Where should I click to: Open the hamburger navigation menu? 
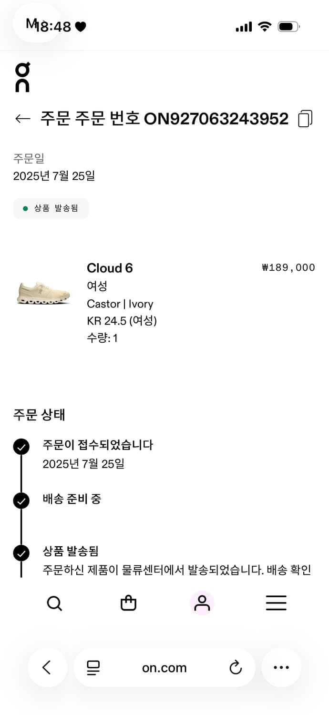coord(276,603)
